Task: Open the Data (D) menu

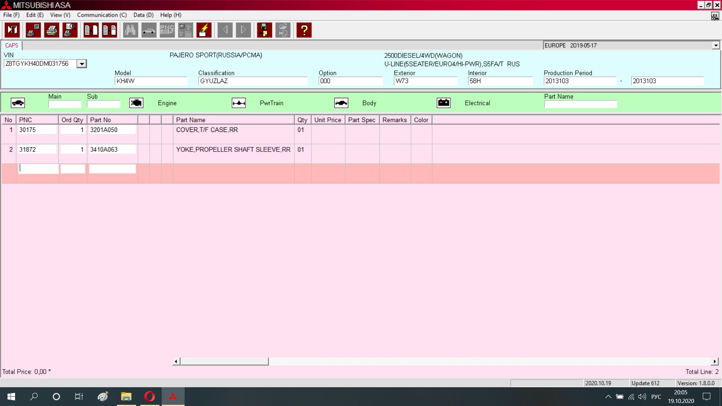Action: pos(143,15)
